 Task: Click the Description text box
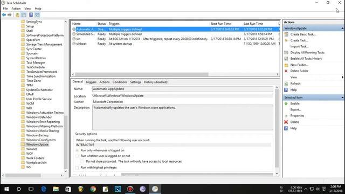[183, 117]
